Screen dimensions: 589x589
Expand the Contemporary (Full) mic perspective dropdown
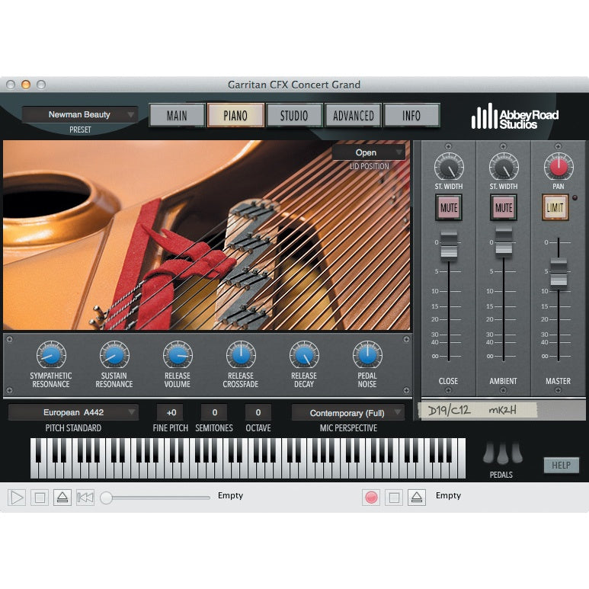[x=348, y=413]
